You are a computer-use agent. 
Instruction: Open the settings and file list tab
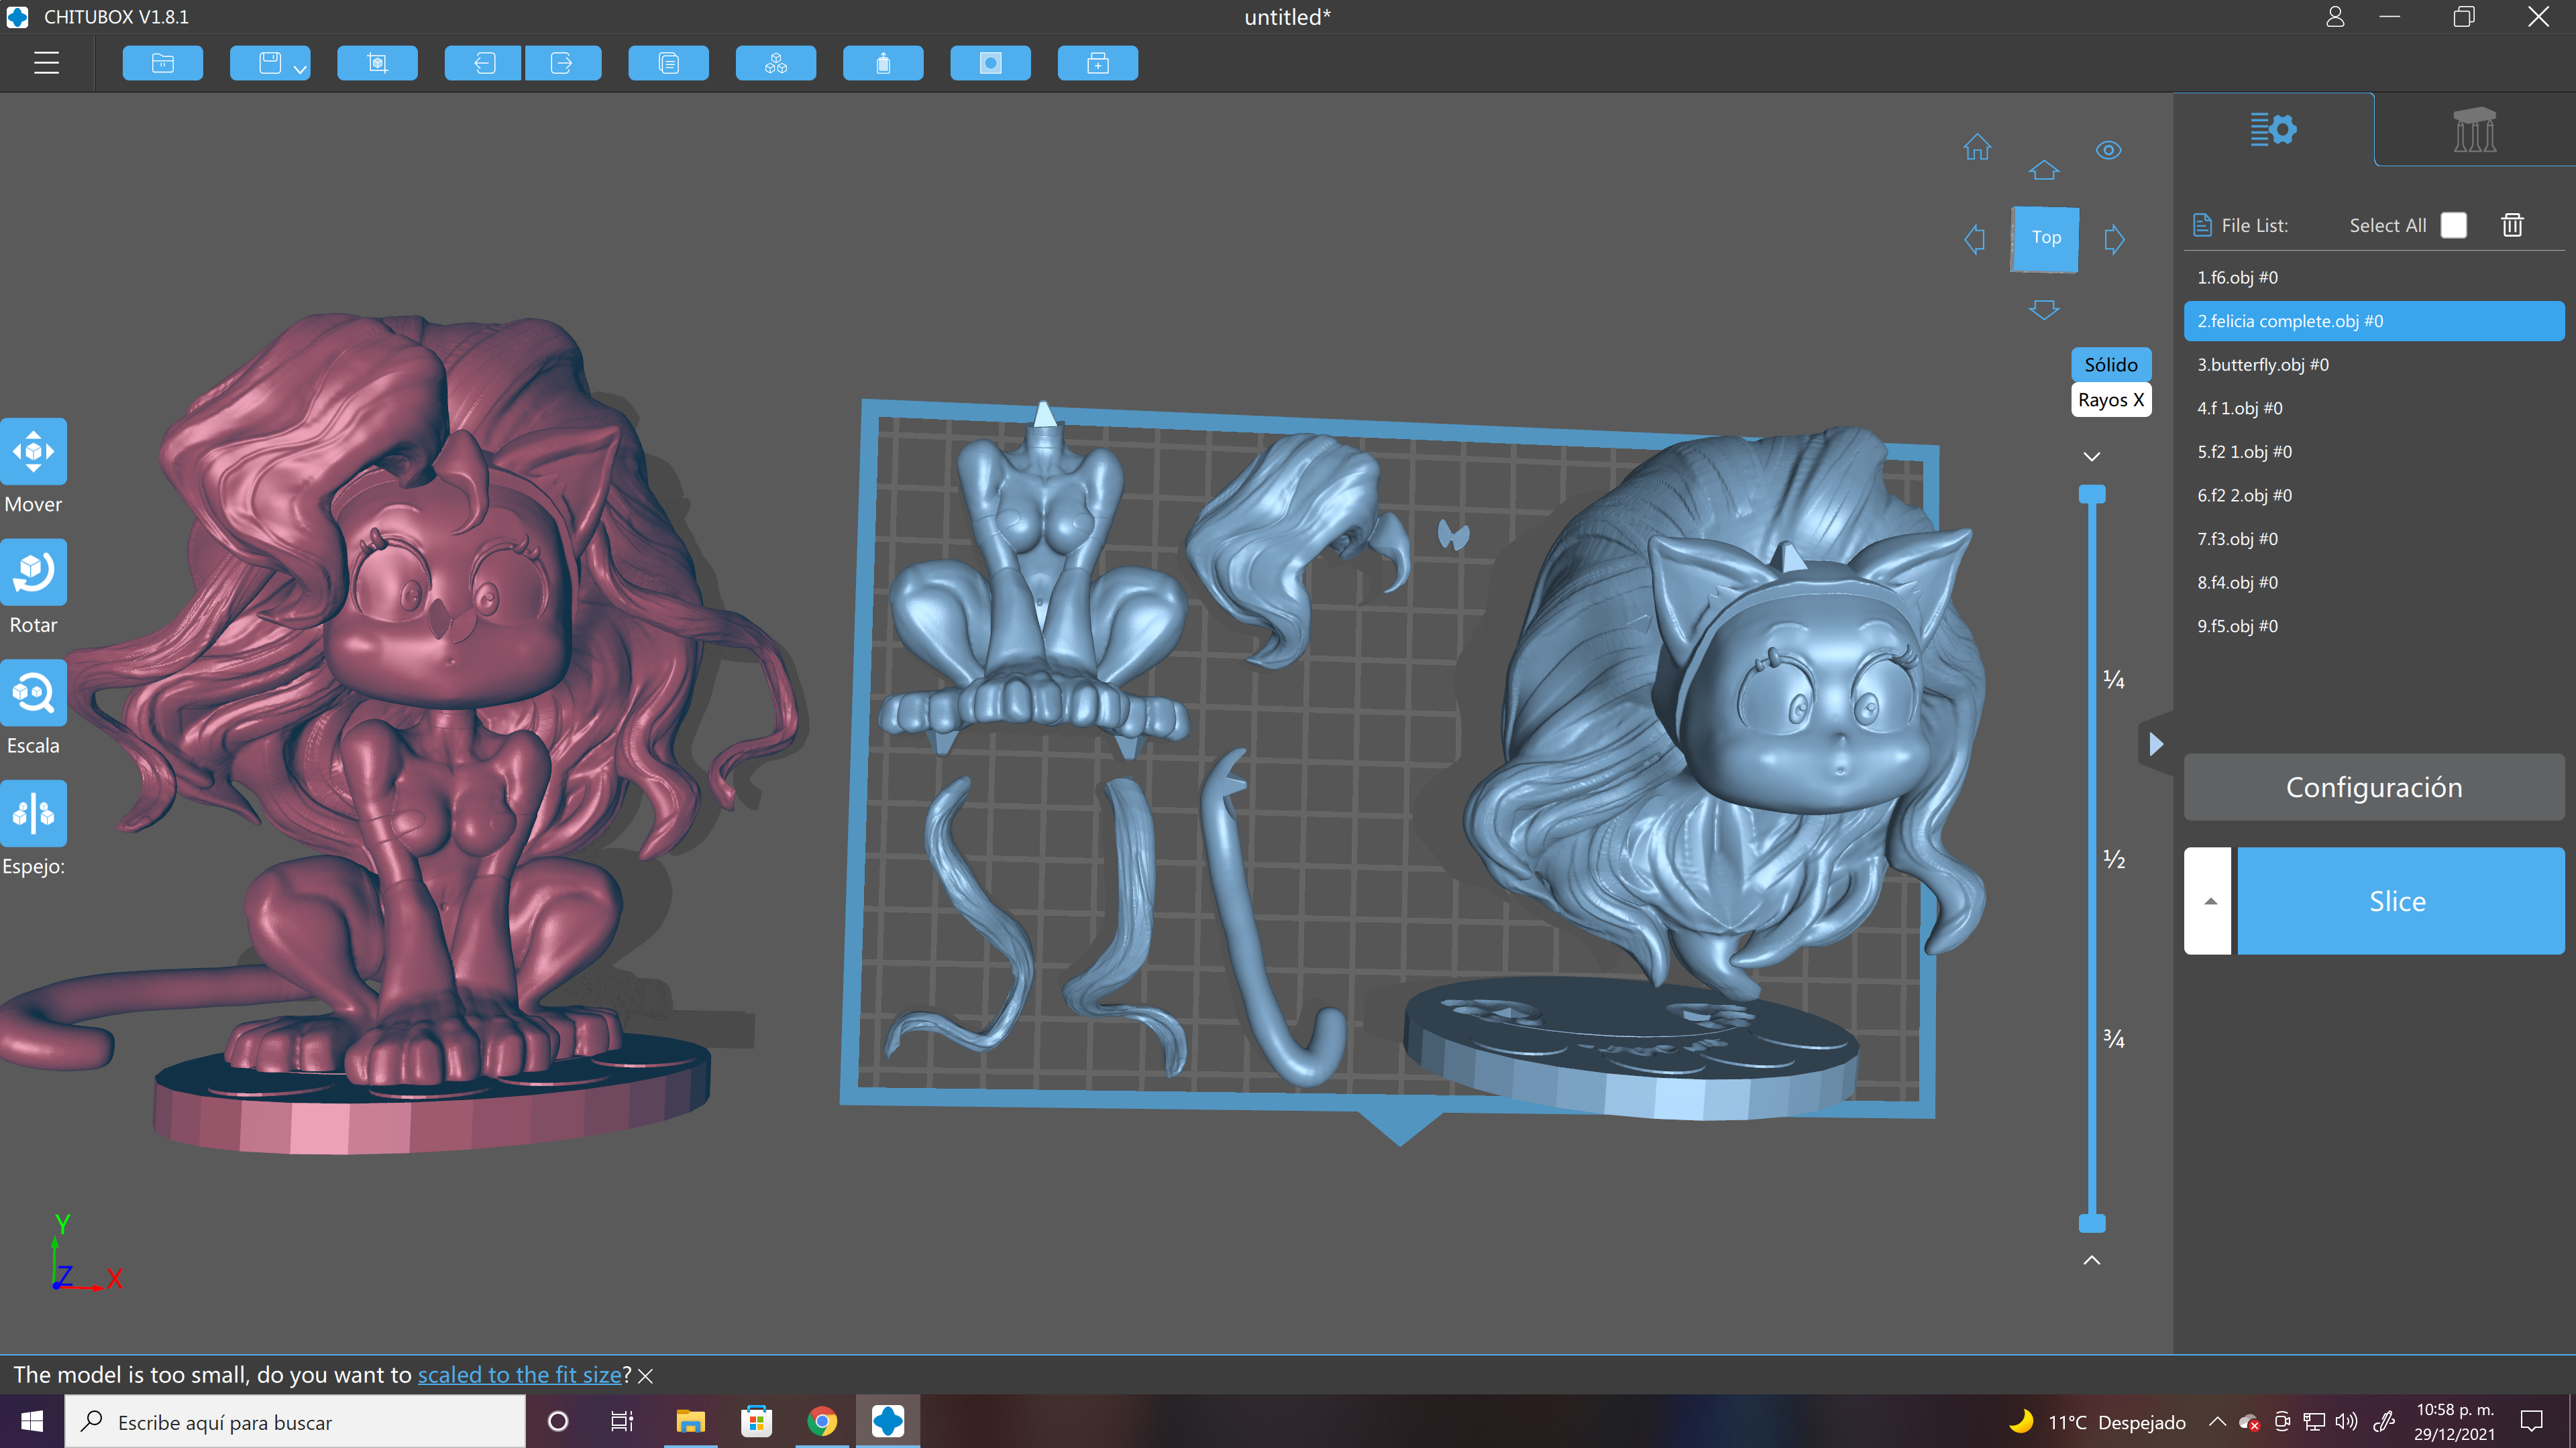(2273, 130)
